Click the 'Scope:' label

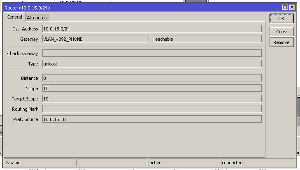[x=33, y=88]
